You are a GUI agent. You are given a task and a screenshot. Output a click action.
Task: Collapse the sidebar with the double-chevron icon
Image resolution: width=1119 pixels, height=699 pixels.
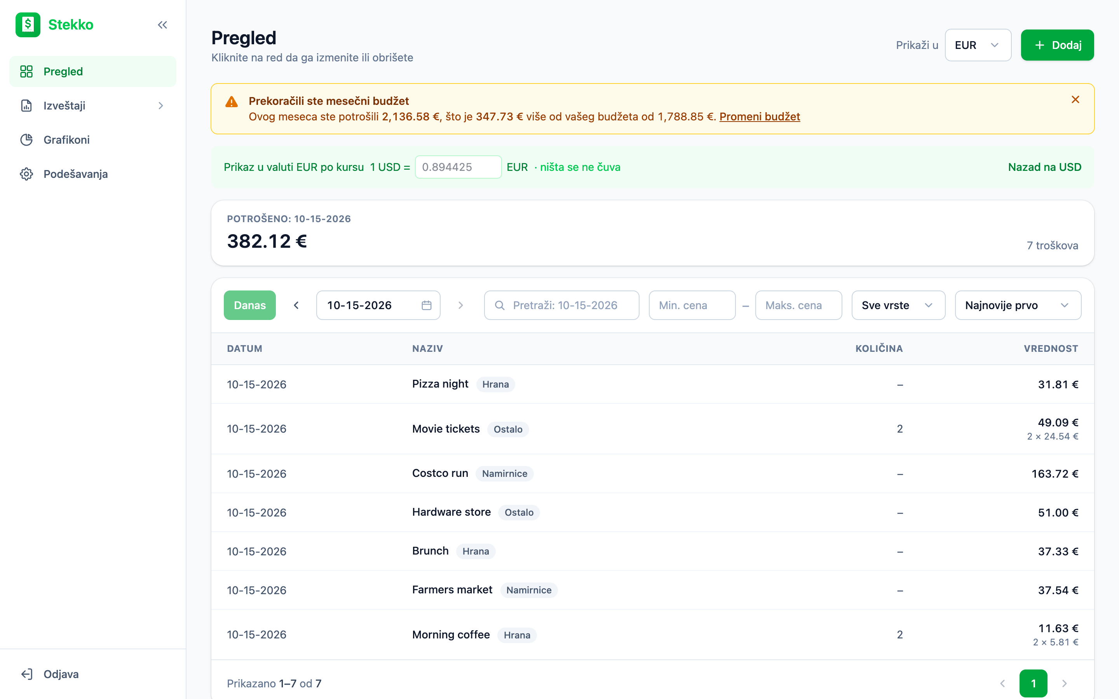(162, 25)
